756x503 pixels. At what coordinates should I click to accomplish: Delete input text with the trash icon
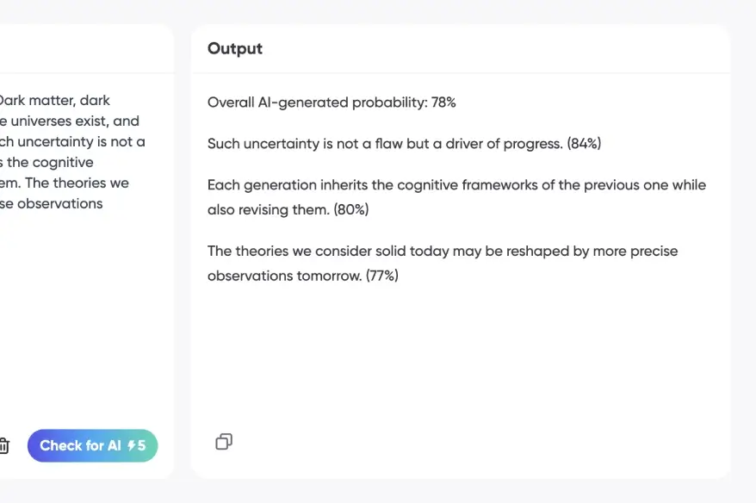[4, 445]
